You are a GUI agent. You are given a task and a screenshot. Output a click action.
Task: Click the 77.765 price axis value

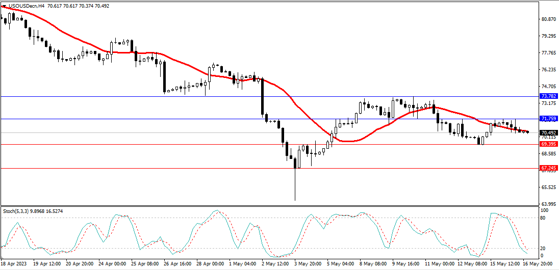pos(548,53)
